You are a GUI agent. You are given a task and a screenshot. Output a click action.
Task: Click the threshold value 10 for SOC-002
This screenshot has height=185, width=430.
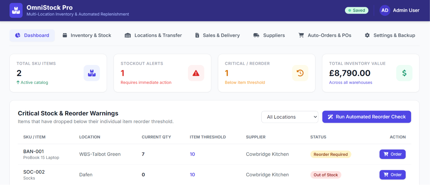pos(192,175)
